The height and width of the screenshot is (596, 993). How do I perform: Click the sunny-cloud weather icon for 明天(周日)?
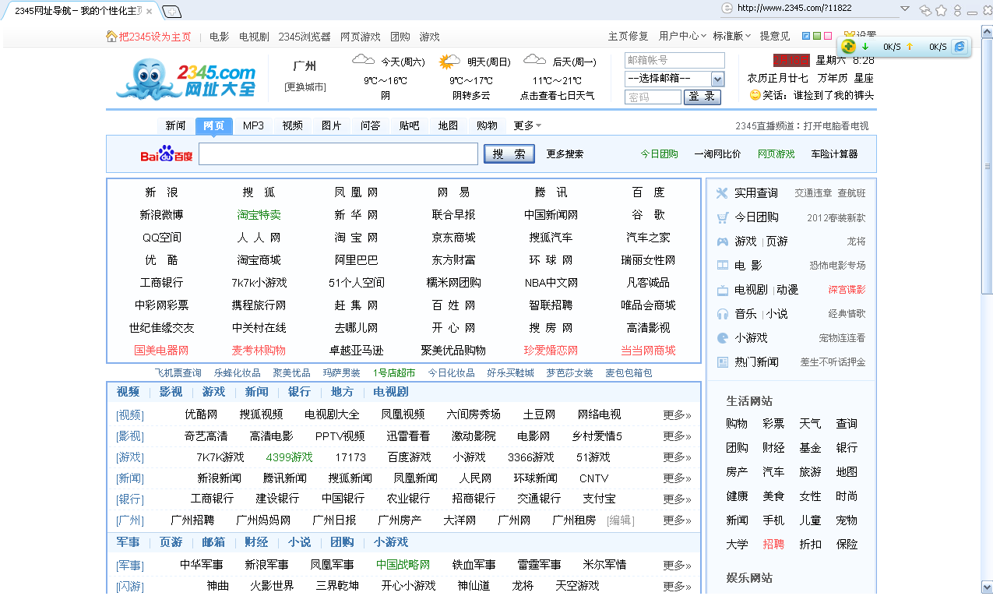point(449,62)
